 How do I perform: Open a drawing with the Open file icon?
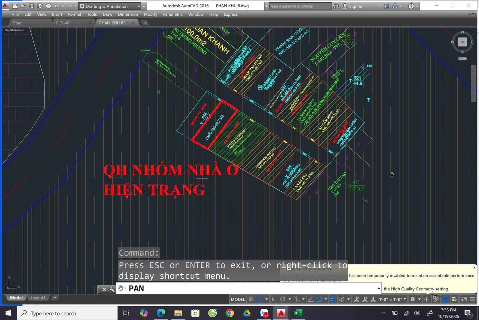pyautogui.click(x=23, y=6)
